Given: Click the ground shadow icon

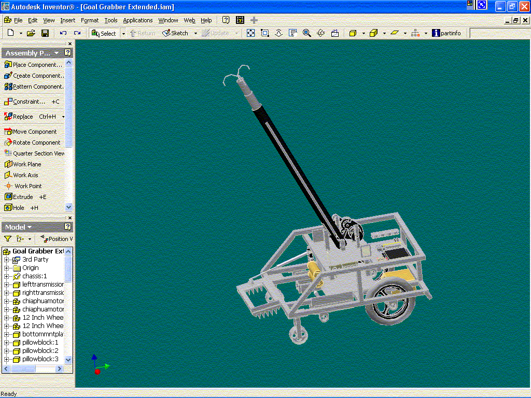Looking at the screenshot, I should point(395,33).
